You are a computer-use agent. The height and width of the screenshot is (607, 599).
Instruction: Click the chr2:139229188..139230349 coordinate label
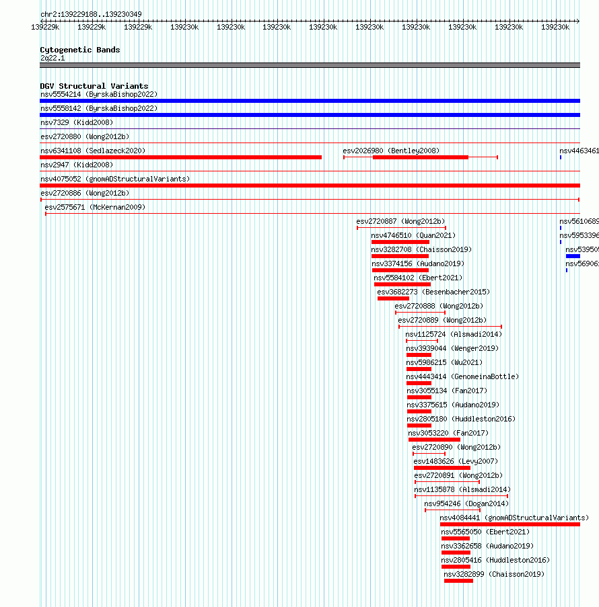(x=91, y=14)
